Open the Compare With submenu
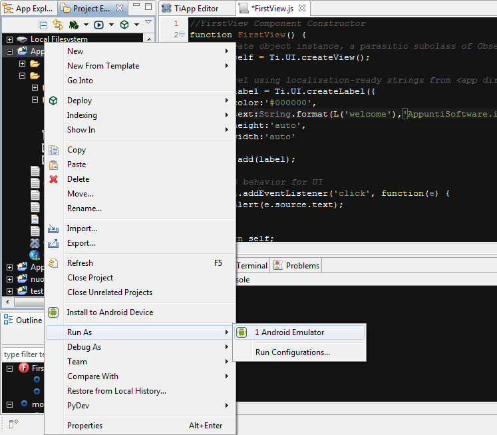 pyautogui.click(x=140, y=376)
